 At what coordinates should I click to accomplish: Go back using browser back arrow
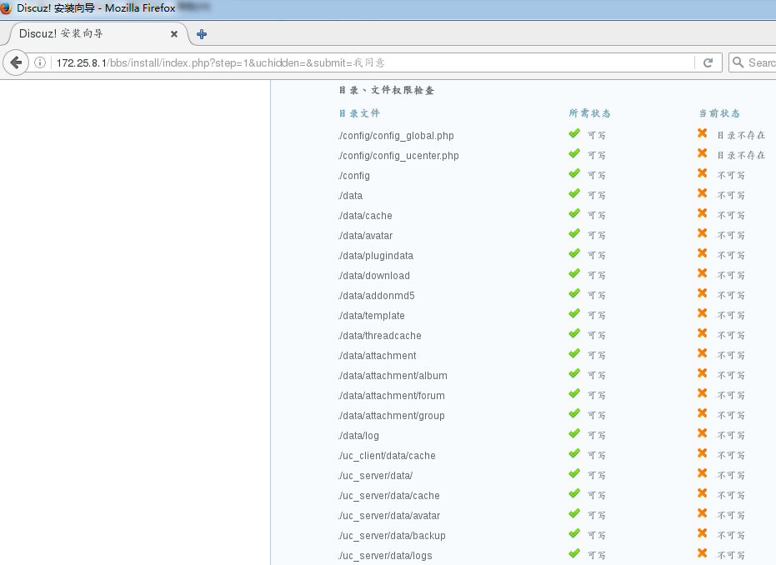tap(16, 62)
